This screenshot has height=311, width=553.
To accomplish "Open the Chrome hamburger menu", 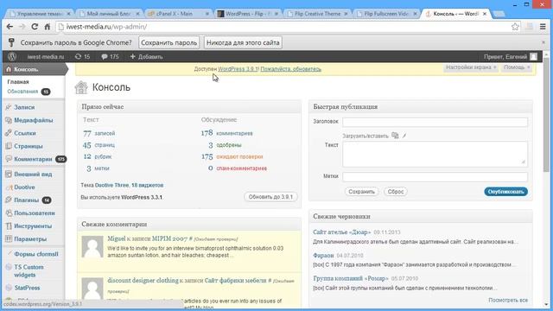I will coord(543,27).
